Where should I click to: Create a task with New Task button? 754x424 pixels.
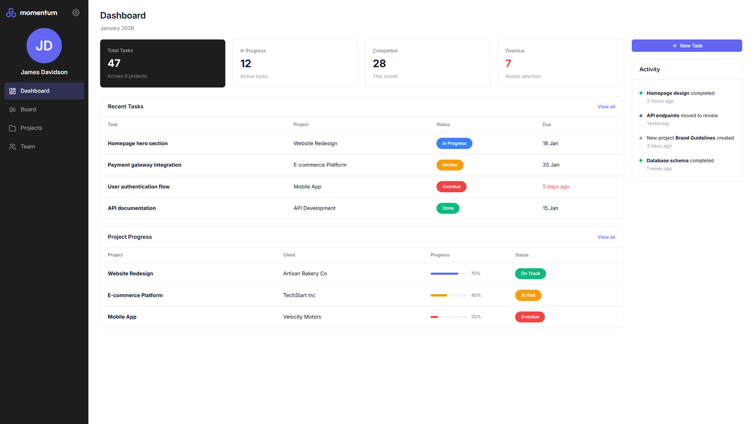pos(687,45)
